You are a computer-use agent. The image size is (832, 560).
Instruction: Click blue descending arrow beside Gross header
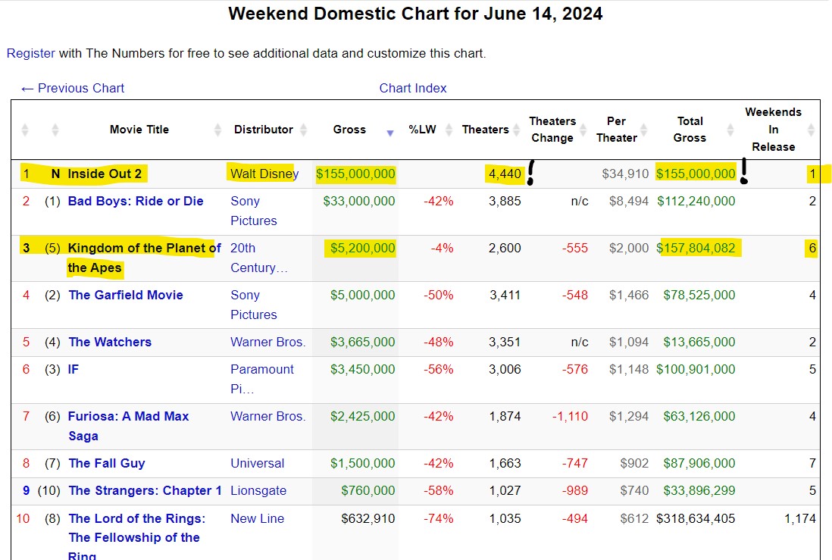click(x=390, y=133)
